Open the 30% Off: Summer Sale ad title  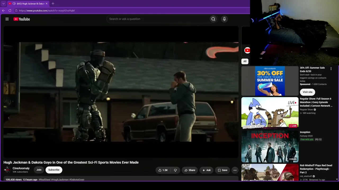[x=312, y=69]
